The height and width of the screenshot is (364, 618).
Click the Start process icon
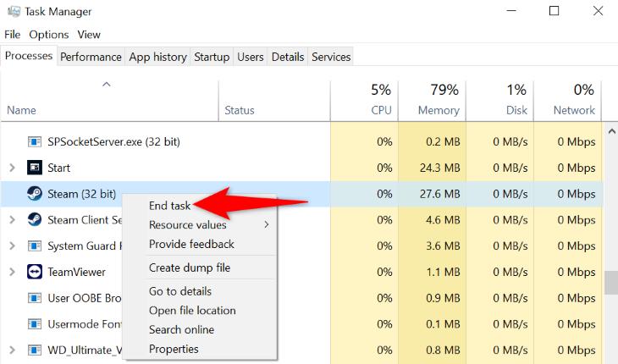click(35, 168)
